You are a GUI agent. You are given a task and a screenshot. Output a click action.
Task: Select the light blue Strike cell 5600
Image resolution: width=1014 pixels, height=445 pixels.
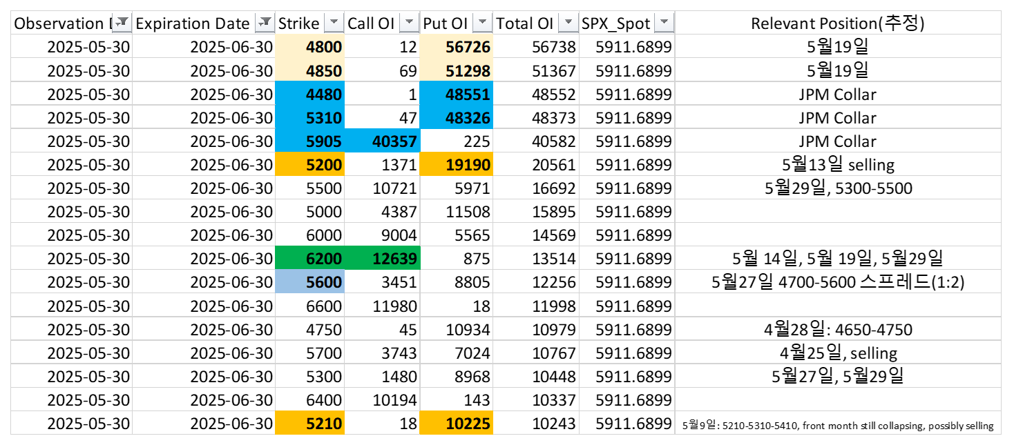click(x=310, y=281)
